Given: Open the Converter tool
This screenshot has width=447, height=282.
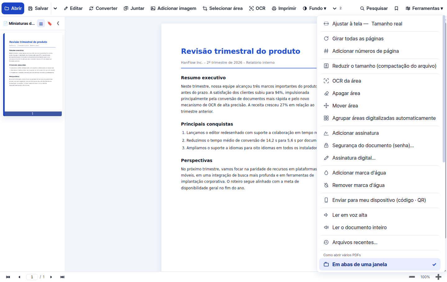Looking at the screenshot, I should (103, 8).
